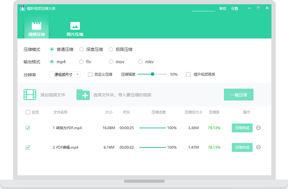Click 压缩完成 button for PDF编辑.mp4
The width and height of the screenshot is (288, 189).
(x=242, y=147)
